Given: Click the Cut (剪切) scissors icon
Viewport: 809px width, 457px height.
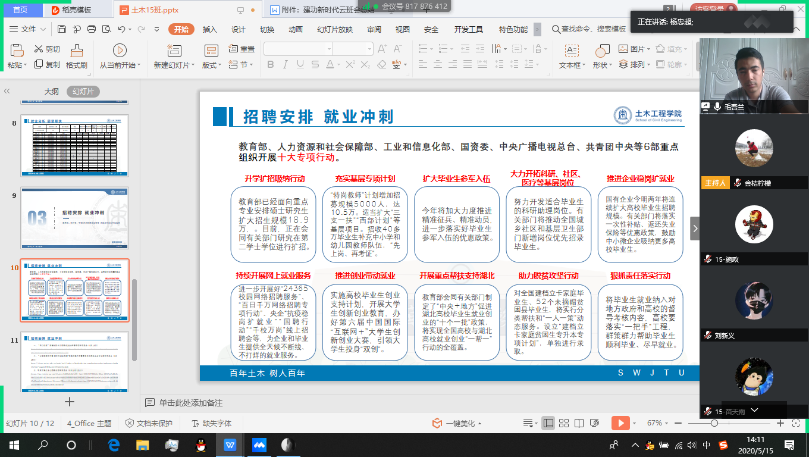Looking at the screenshot, I should pos(39,49).
